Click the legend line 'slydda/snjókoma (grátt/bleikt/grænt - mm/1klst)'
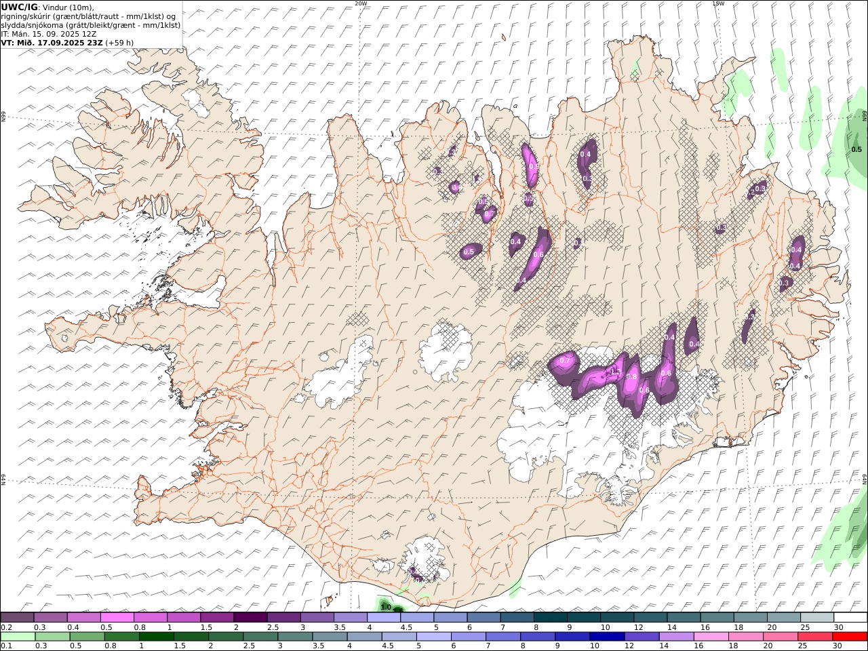Image resolution: width=868 pixels, height=651 pixels. [x=91, y=25]
